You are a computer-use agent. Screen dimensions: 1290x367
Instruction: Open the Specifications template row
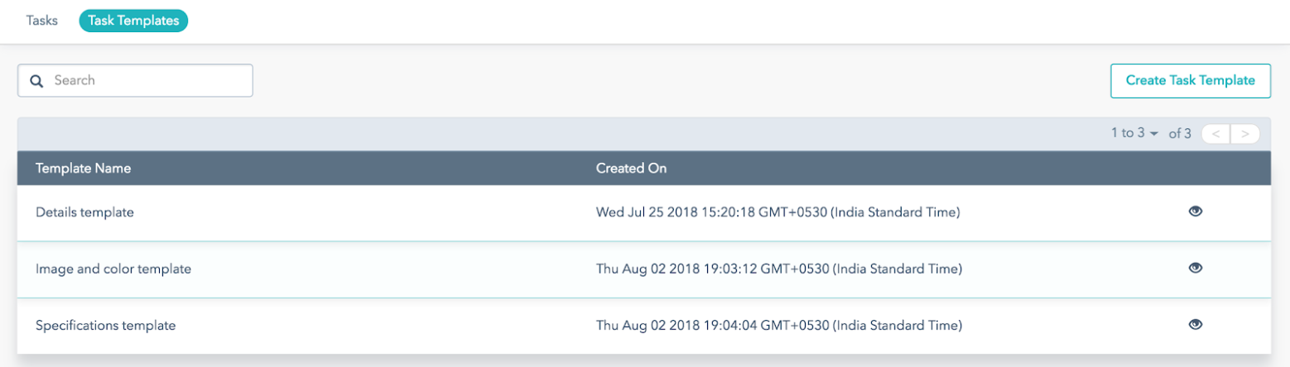pyautogui.click(x=644, y=326)
